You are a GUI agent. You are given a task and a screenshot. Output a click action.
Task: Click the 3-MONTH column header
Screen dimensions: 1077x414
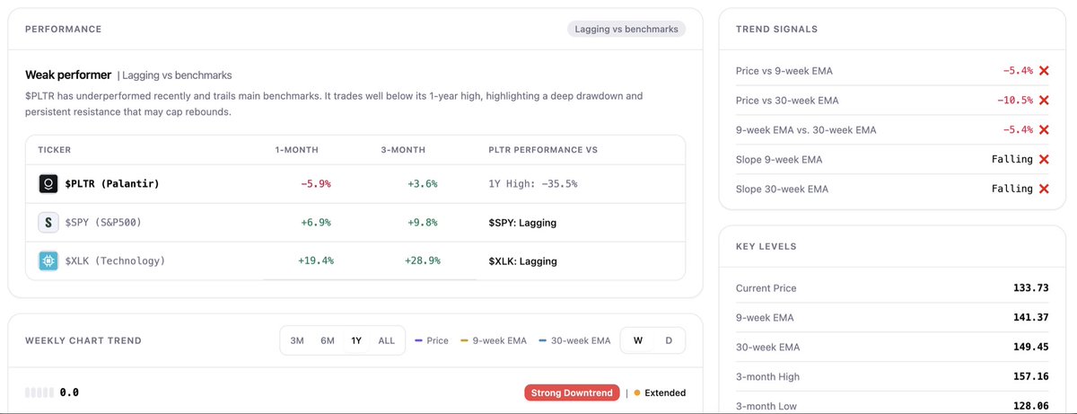tap(403, 150)
